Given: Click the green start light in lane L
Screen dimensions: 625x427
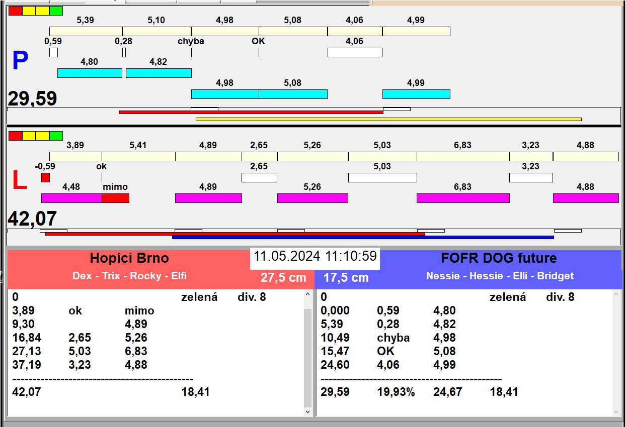Looking at the screenshot, I should click(56, 136).
